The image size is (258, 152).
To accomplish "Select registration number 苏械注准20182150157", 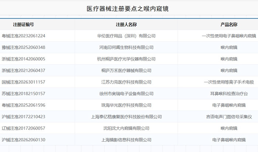I will (23, 94).
